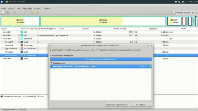This screenshot has height=111, width=198.
Task: Click the GParted taskbar window button
Action: 15,2
